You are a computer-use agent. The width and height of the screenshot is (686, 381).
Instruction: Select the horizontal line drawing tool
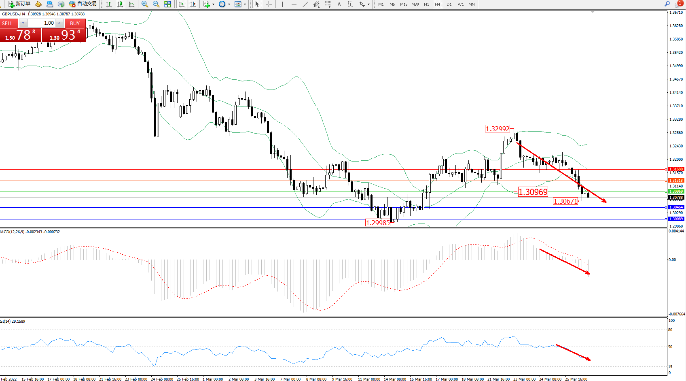tap(294, 4)
